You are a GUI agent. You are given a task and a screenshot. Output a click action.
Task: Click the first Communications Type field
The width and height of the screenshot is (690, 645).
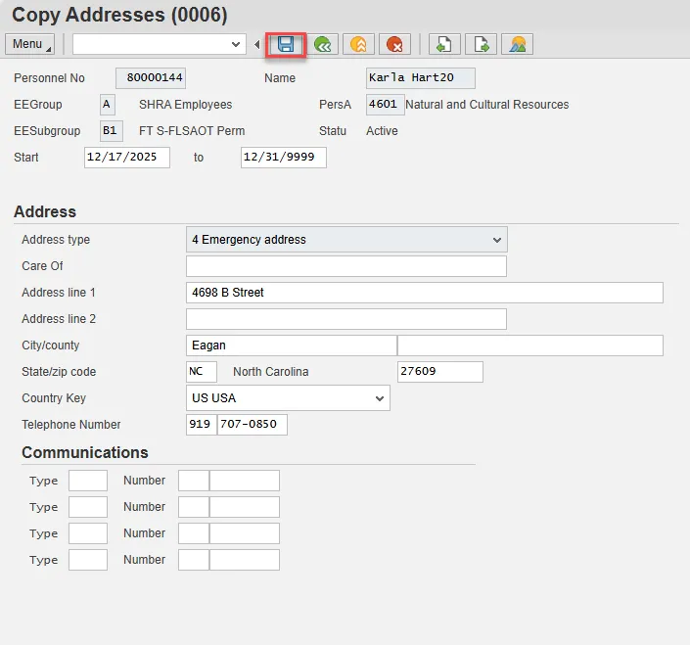[88, 481]
